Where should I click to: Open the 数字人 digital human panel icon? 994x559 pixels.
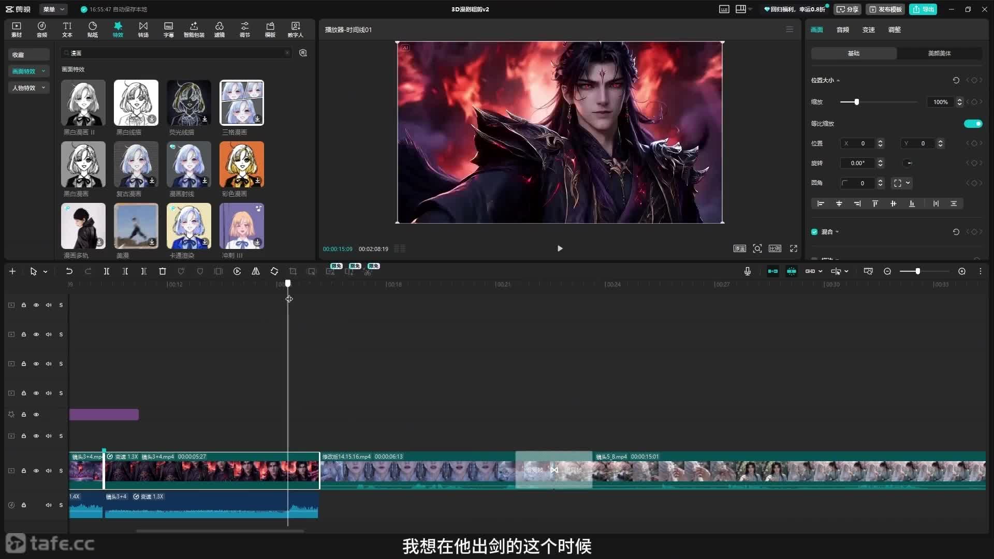tap(296, 30)
